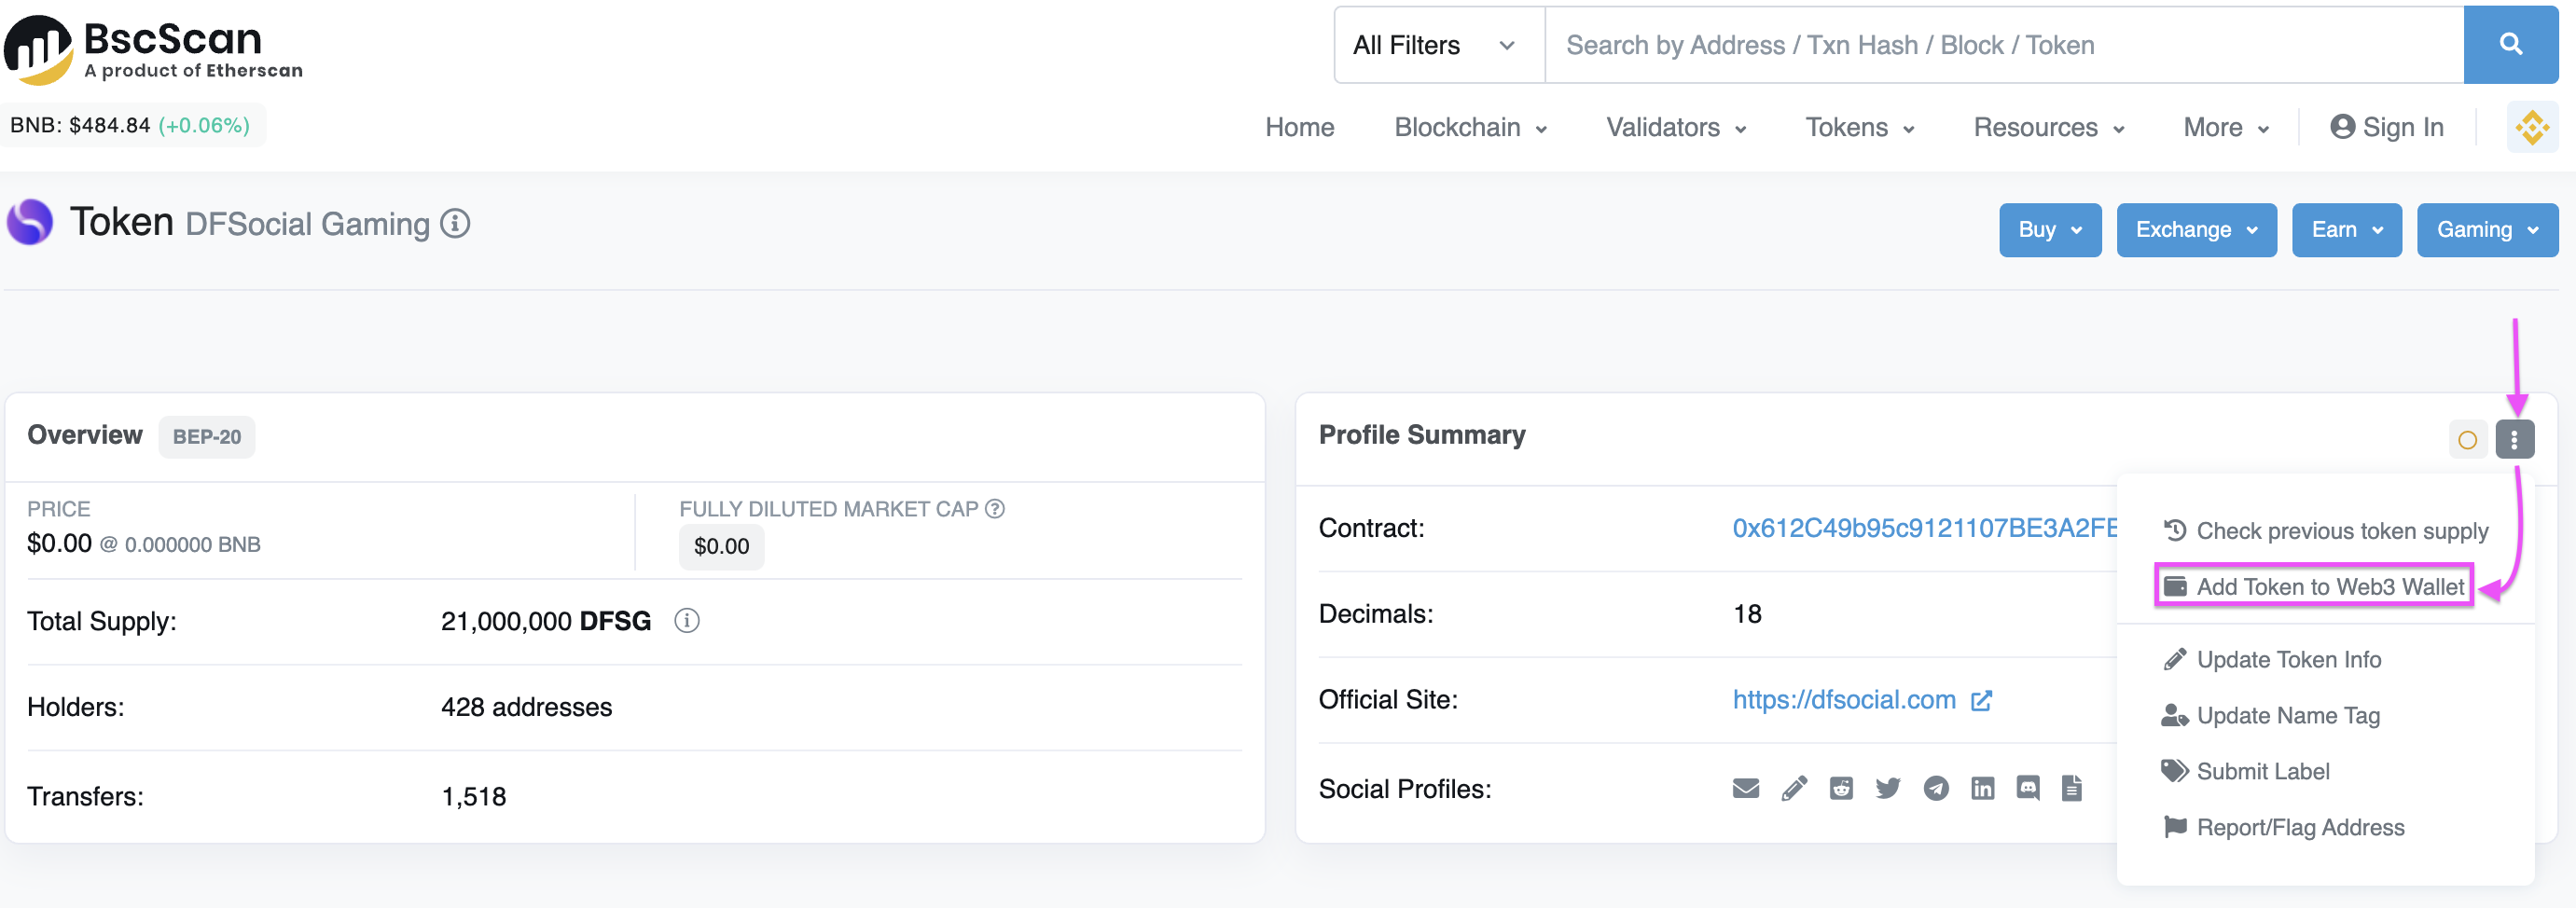Viewport: 2576px width, 908px height.
Task: Click the BNB price $484.84 text
Action: (x=80, y=125)
